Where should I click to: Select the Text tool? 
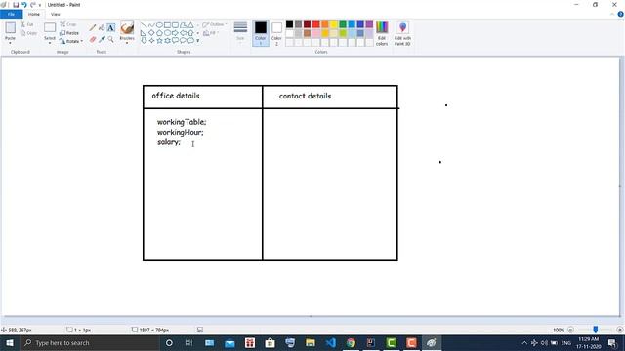(x=110, y=28)
